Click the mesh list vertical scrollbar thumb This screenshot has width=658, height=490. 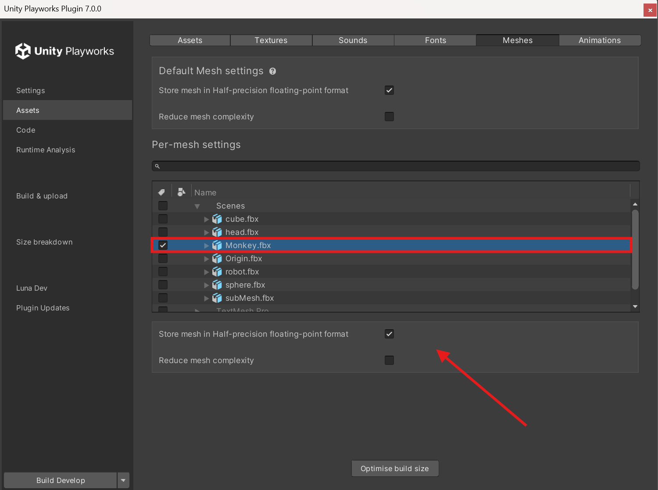point(635,249)
